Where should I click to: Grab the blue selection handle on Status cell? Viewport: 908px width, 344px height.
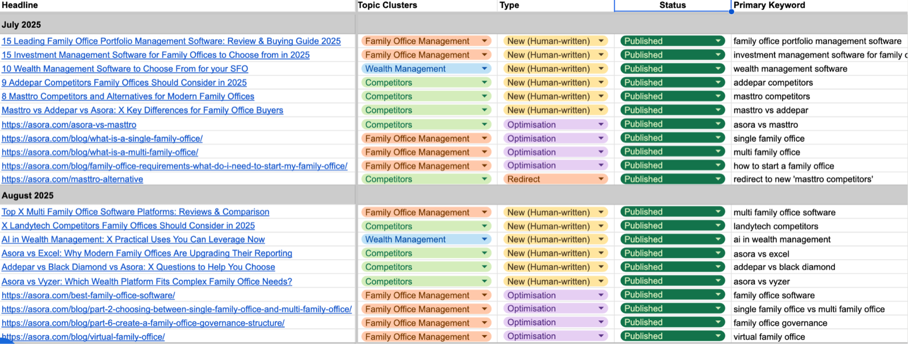click(731, 11)
